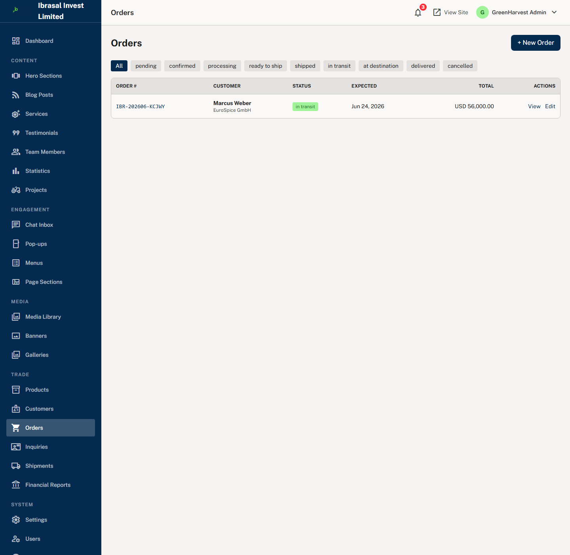This screenshot has width=570, height=555.
Task: Click expected date Jun 24, 2026
Action: pos(368,106)
